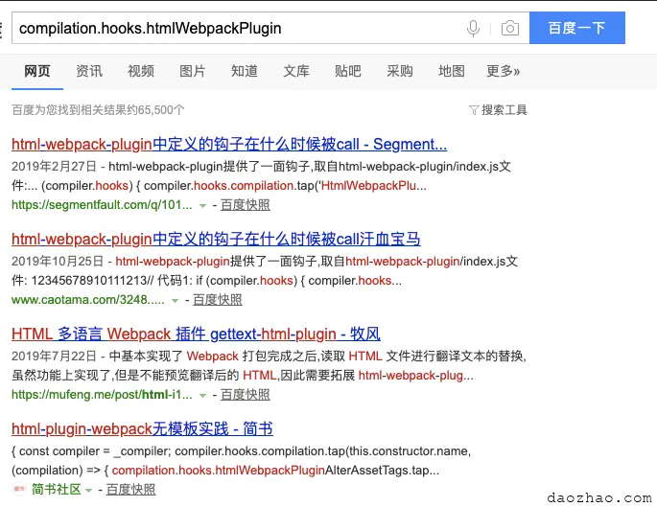657x507 pixels.
Task: Expand dropdown arrow next to 简书社区
Action: [89, 491]
